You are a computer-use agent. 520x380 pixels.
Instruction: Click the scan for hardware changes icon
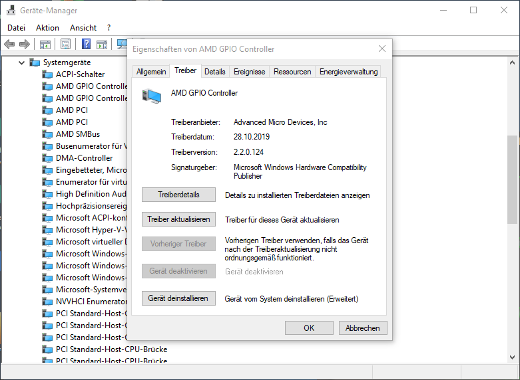[x=123, y=44]
